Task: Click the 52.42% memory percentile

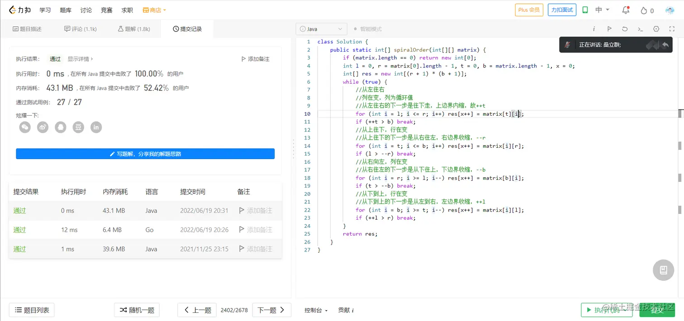Action: tap(156, 88)
